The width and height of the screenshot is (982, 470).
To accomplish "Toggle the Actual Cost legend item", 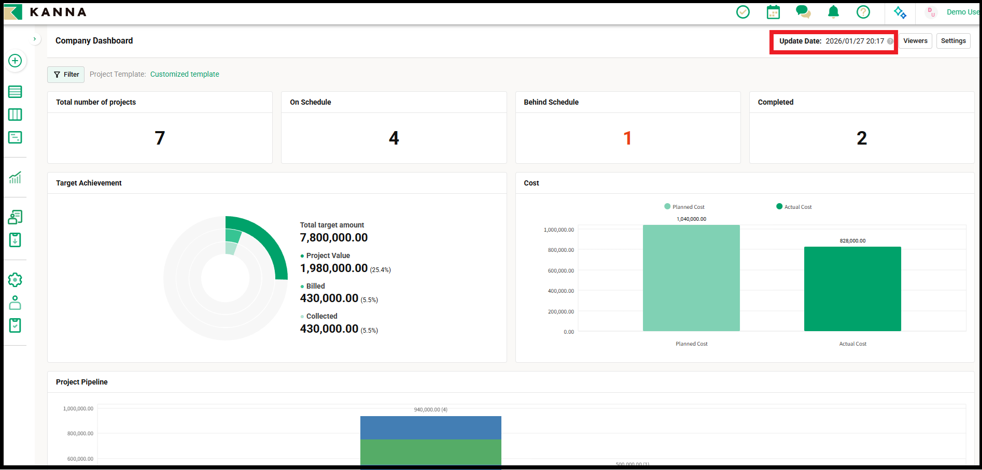I will pos(794,207).
